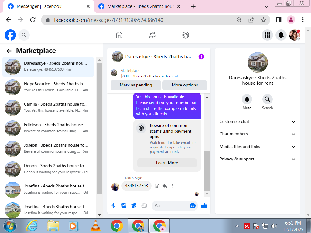Open Josefina 4beds 3baths conversation

pos(48,210)
